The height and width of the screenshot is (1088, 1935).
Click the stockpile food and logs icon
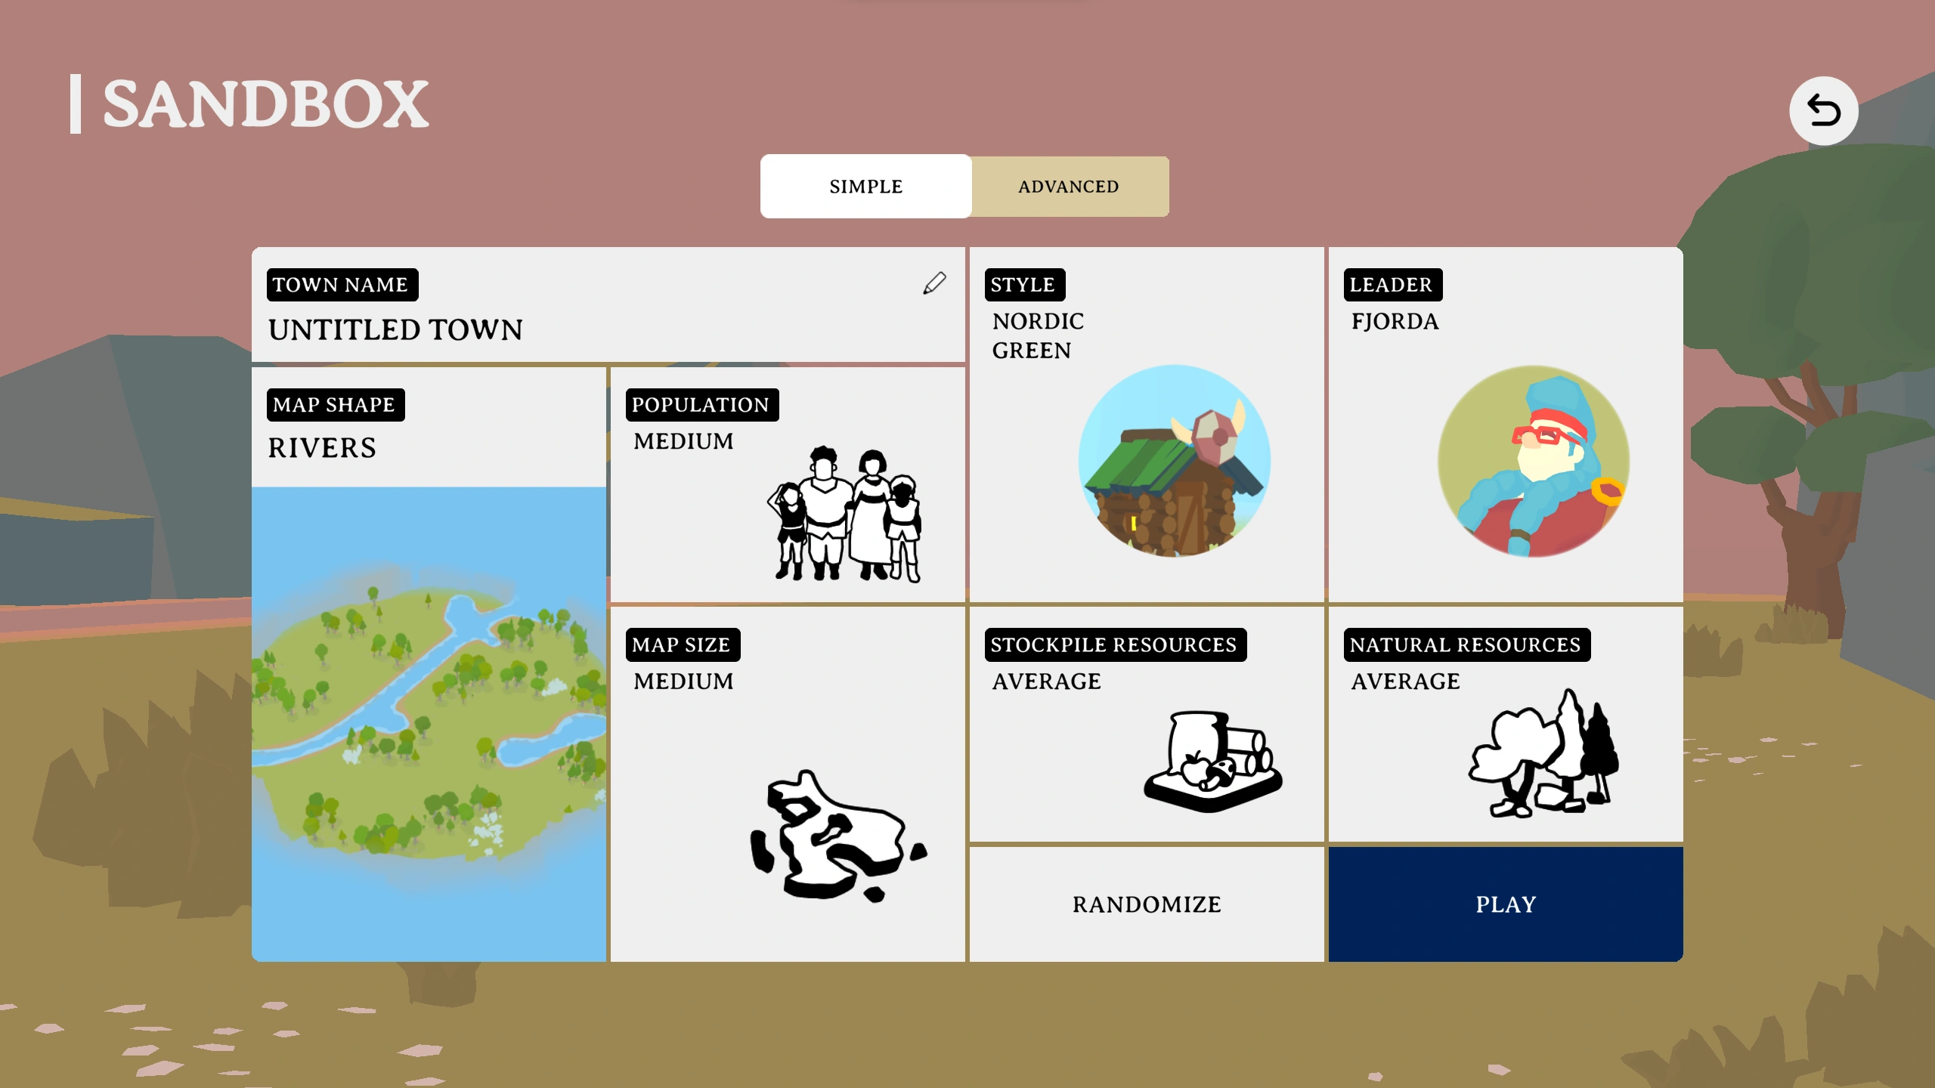pyautogui.click(x=1212, y=761)
